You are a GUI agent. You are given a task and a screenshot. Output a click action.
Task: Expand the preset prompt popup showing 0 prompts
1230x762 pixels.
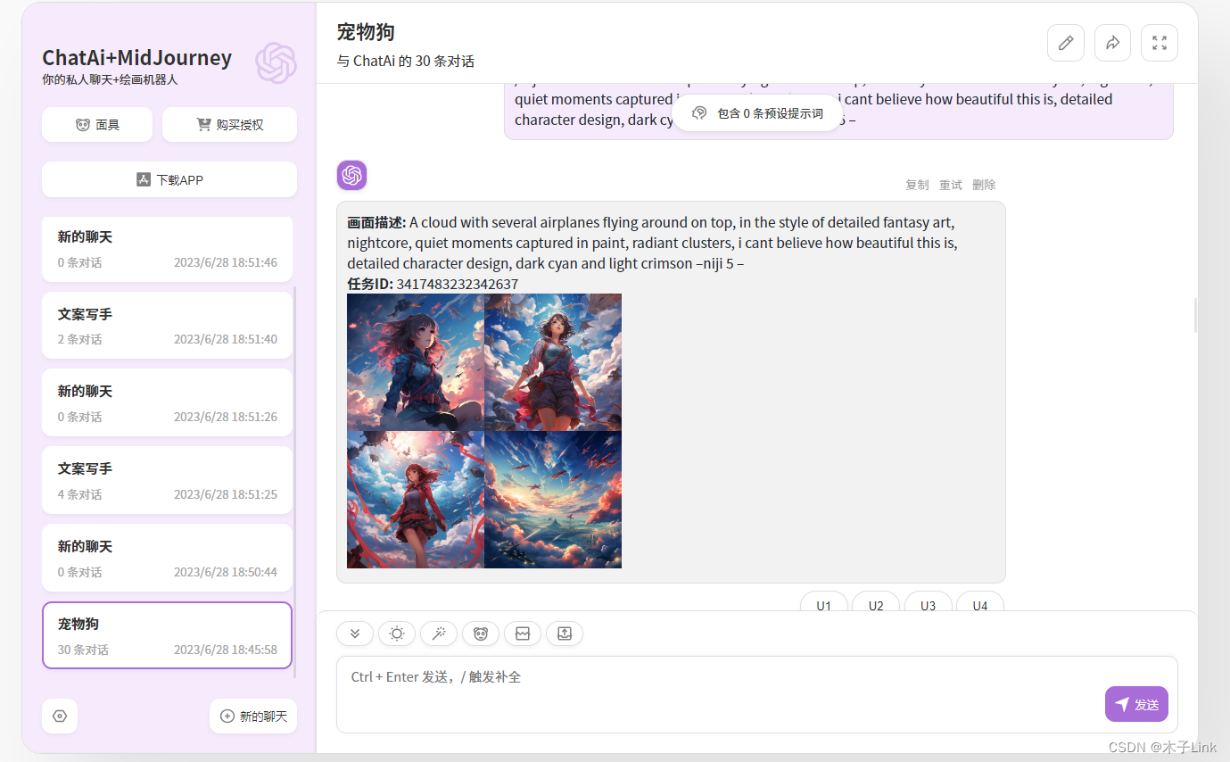757,112
